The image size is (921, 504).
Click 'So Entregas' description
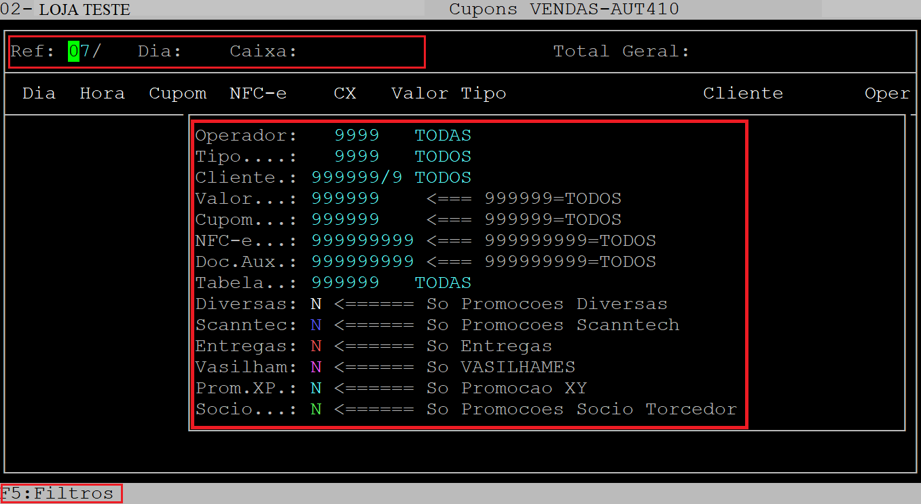pyautogui.click(x=489, y=346)
